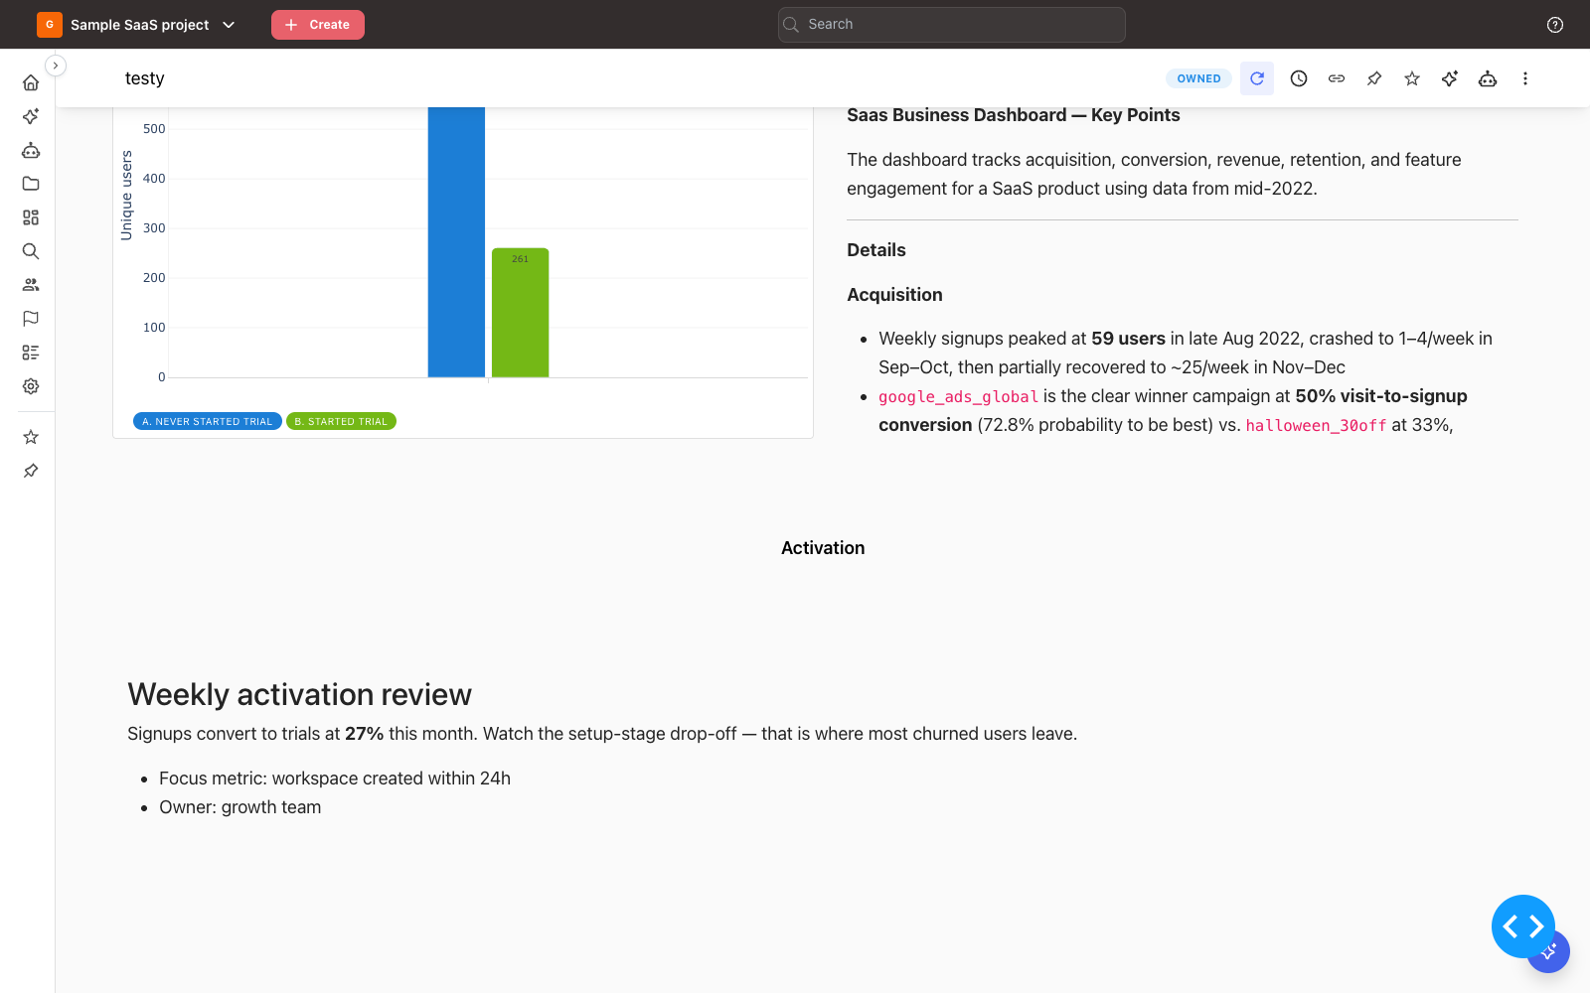Click the green bar labeled 261
1590x993 pixels.
[x=520, y=313]
